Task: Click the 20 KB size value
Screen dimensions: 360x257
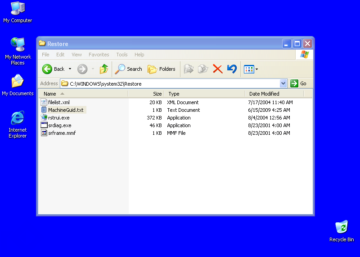Action: (x=156, y=102)
